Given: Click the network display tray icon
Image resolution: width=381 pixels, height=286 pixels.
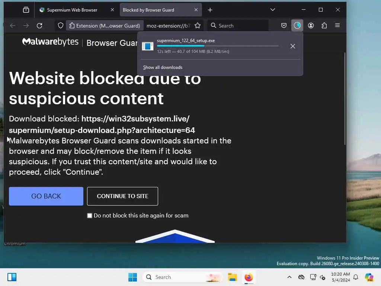Looking at the screenshot, I should pyautogui.click(x=313, y=277).
